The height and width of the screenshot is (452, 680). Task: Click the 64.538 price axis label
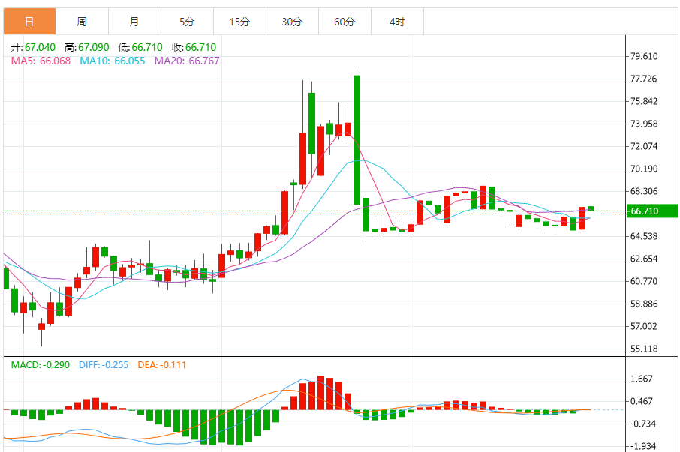(644, 236)
